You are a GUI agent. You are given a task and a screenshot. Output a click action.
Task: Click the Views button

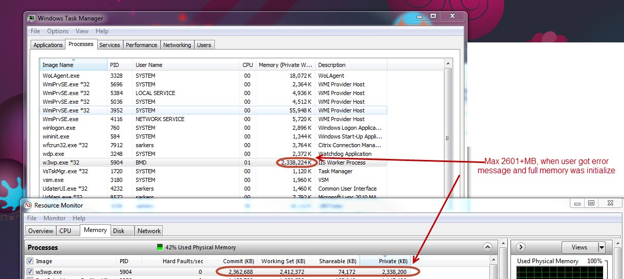[x=580, y=247]
